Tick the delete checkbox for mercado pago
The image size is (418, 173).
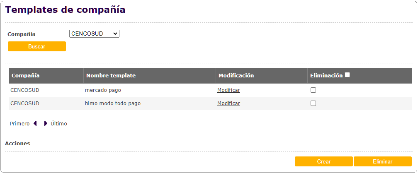[x=313, y=90]
